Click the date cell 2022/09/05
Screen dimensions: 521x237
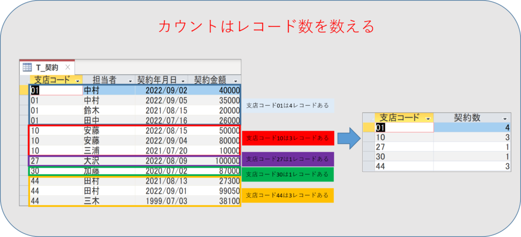(161, 100)
